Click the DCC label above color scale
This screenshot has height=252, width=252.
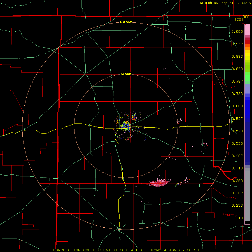pyautogui.click(x=246, y=17)
